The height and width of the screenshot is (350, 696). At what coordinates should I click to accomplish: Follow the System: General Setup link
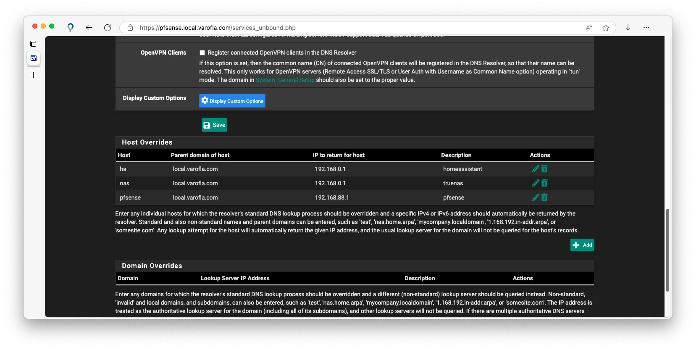[285, 80]
